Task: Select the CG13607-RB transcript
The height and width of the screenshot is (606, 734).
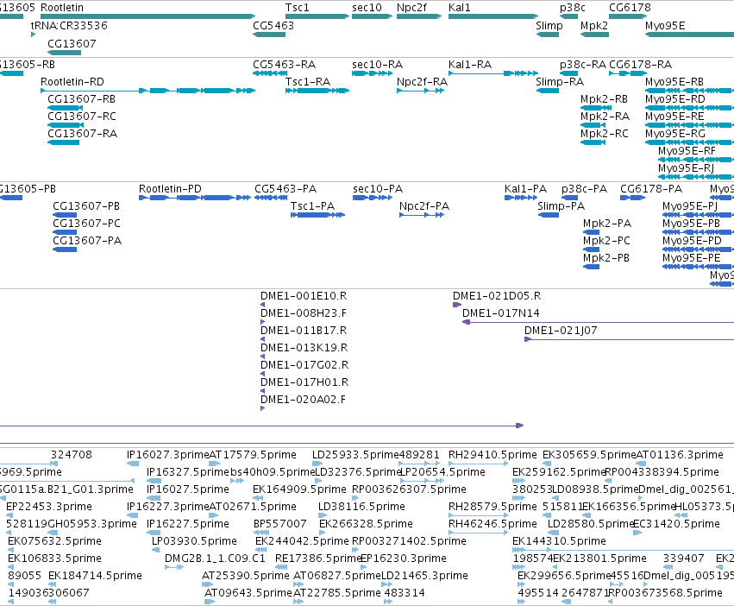Action: [65, 108]
